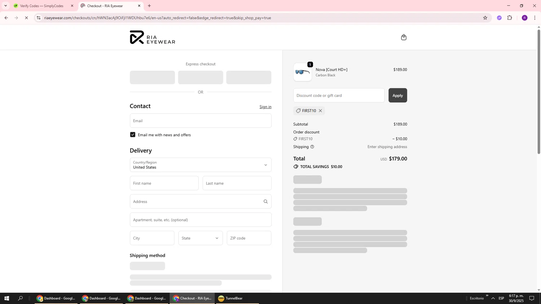
Task: Click the Sign in link
Action: pos(265,107)
